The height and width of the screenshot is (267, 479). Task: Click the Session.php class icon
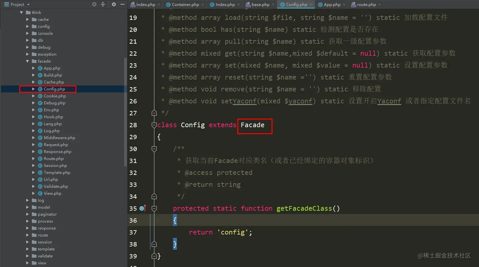pos(40,166)
